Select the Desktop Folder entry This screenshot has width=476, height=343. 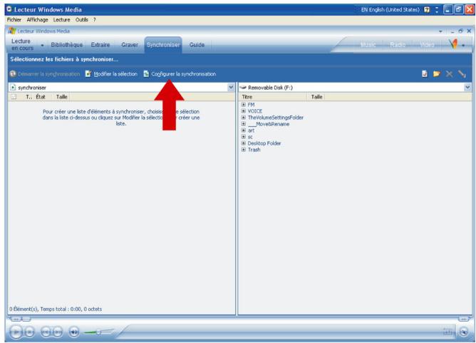click(x=264, y=143)
